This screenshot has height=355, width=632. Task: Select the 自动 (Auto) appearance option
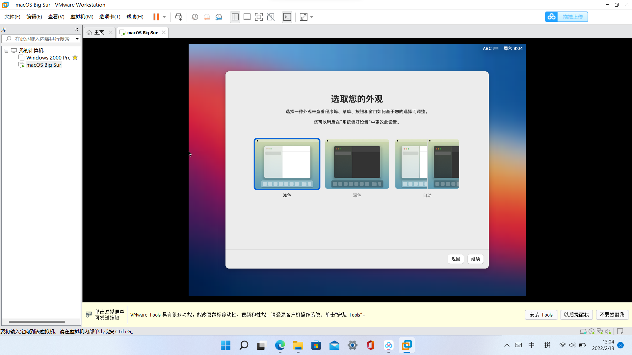pos(427,164)
